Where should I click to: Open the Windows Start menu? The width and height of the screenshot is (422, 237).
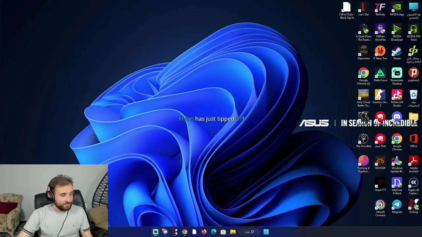click(x=266, y=232)
